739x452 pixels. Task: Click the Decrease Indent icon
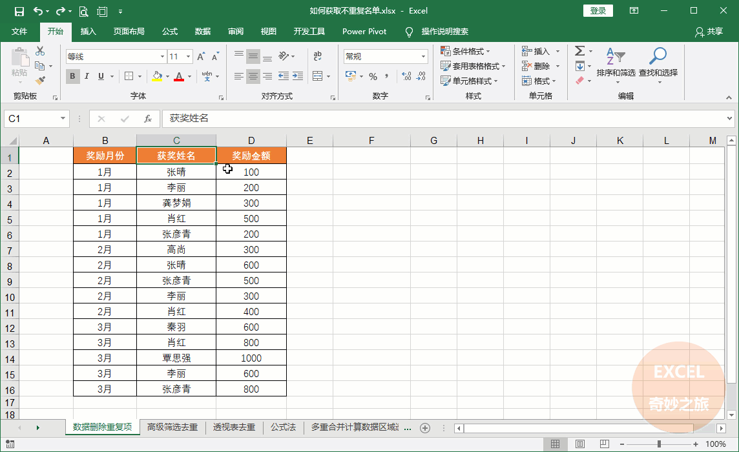(x=283, y=76)
